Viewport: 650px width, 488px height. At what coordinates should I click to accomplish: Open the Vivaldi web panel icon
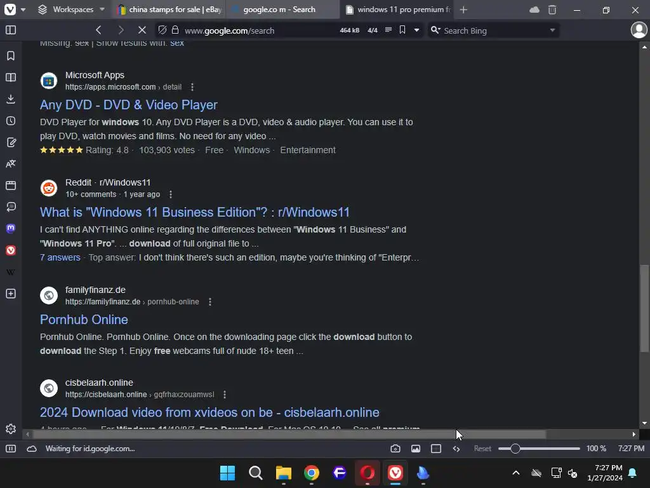tap(11, 250)
